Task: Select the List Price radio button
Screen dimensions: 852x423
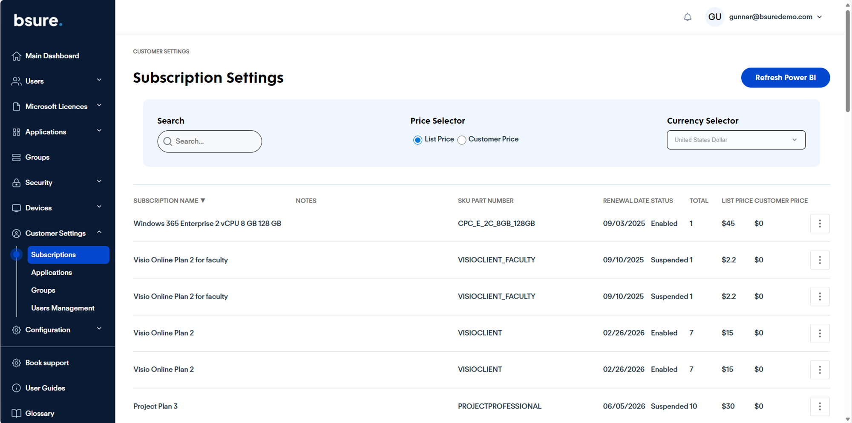Action: pos(417,140)
